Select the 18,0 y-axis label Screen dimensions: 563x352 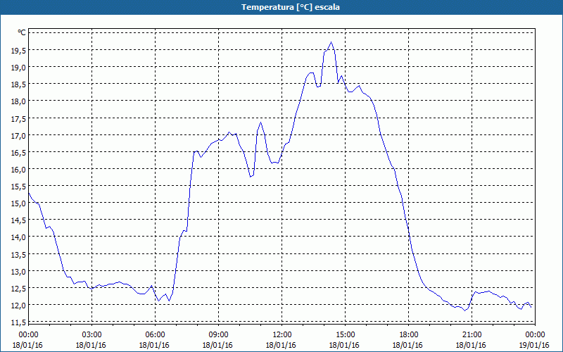click(x=18, y=101)
